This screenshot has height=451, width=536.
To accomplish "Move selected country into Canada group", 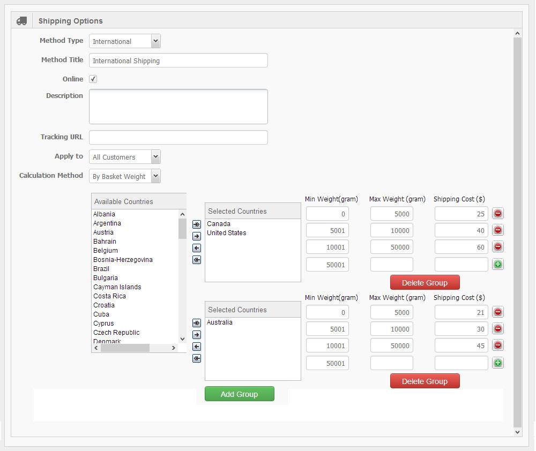I will tap(197, 236).
